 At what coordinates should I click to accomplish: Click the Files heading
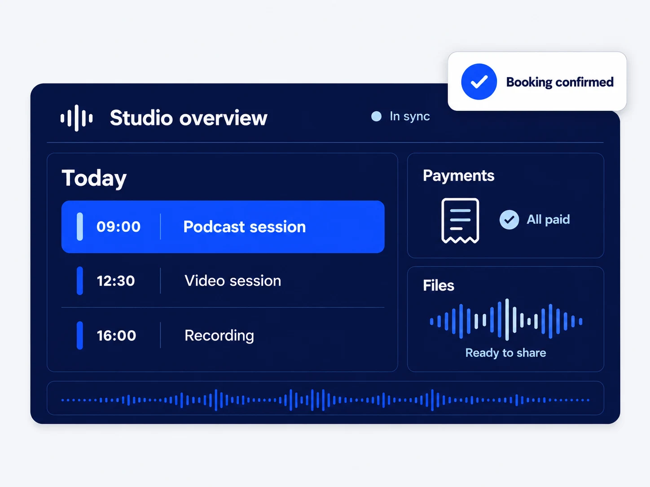(x=439, y=286)
